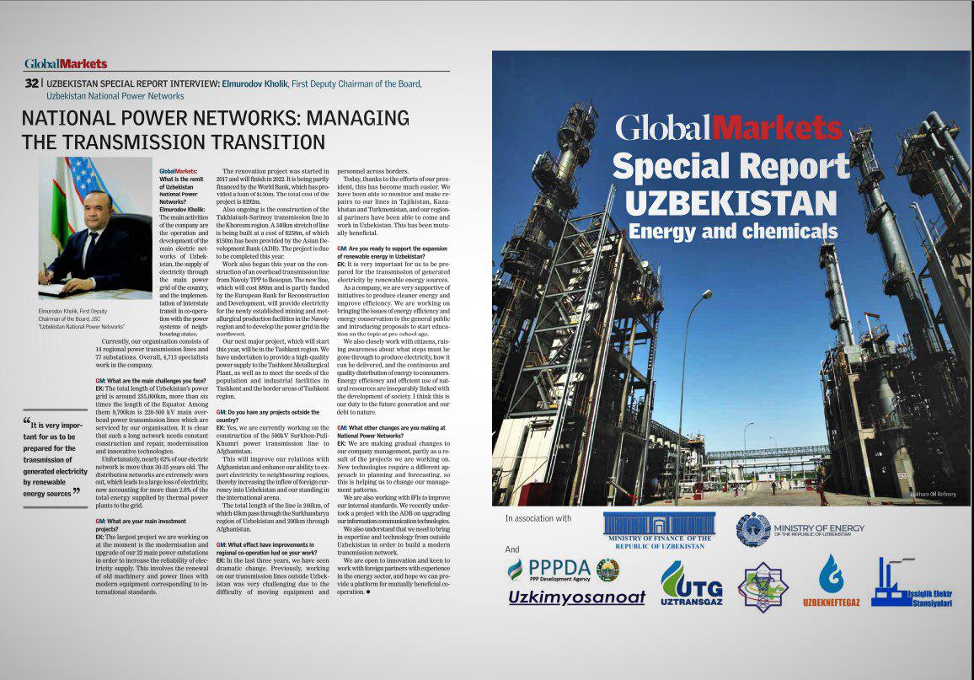This screenshot has width=974, height=680.
Task: Click the large GlobalMarkets logo on the cover
Action: click(729, 127)
